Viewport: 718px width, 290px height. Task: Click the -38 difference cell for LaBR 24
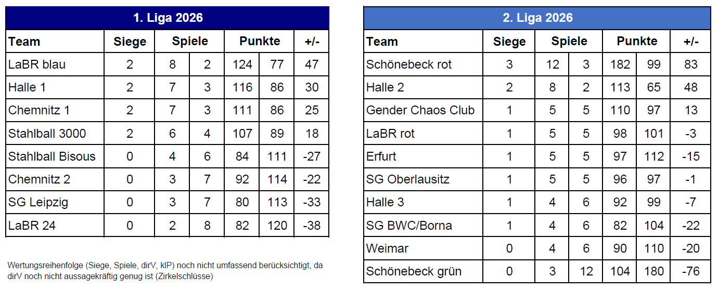(x=312, y=226)
